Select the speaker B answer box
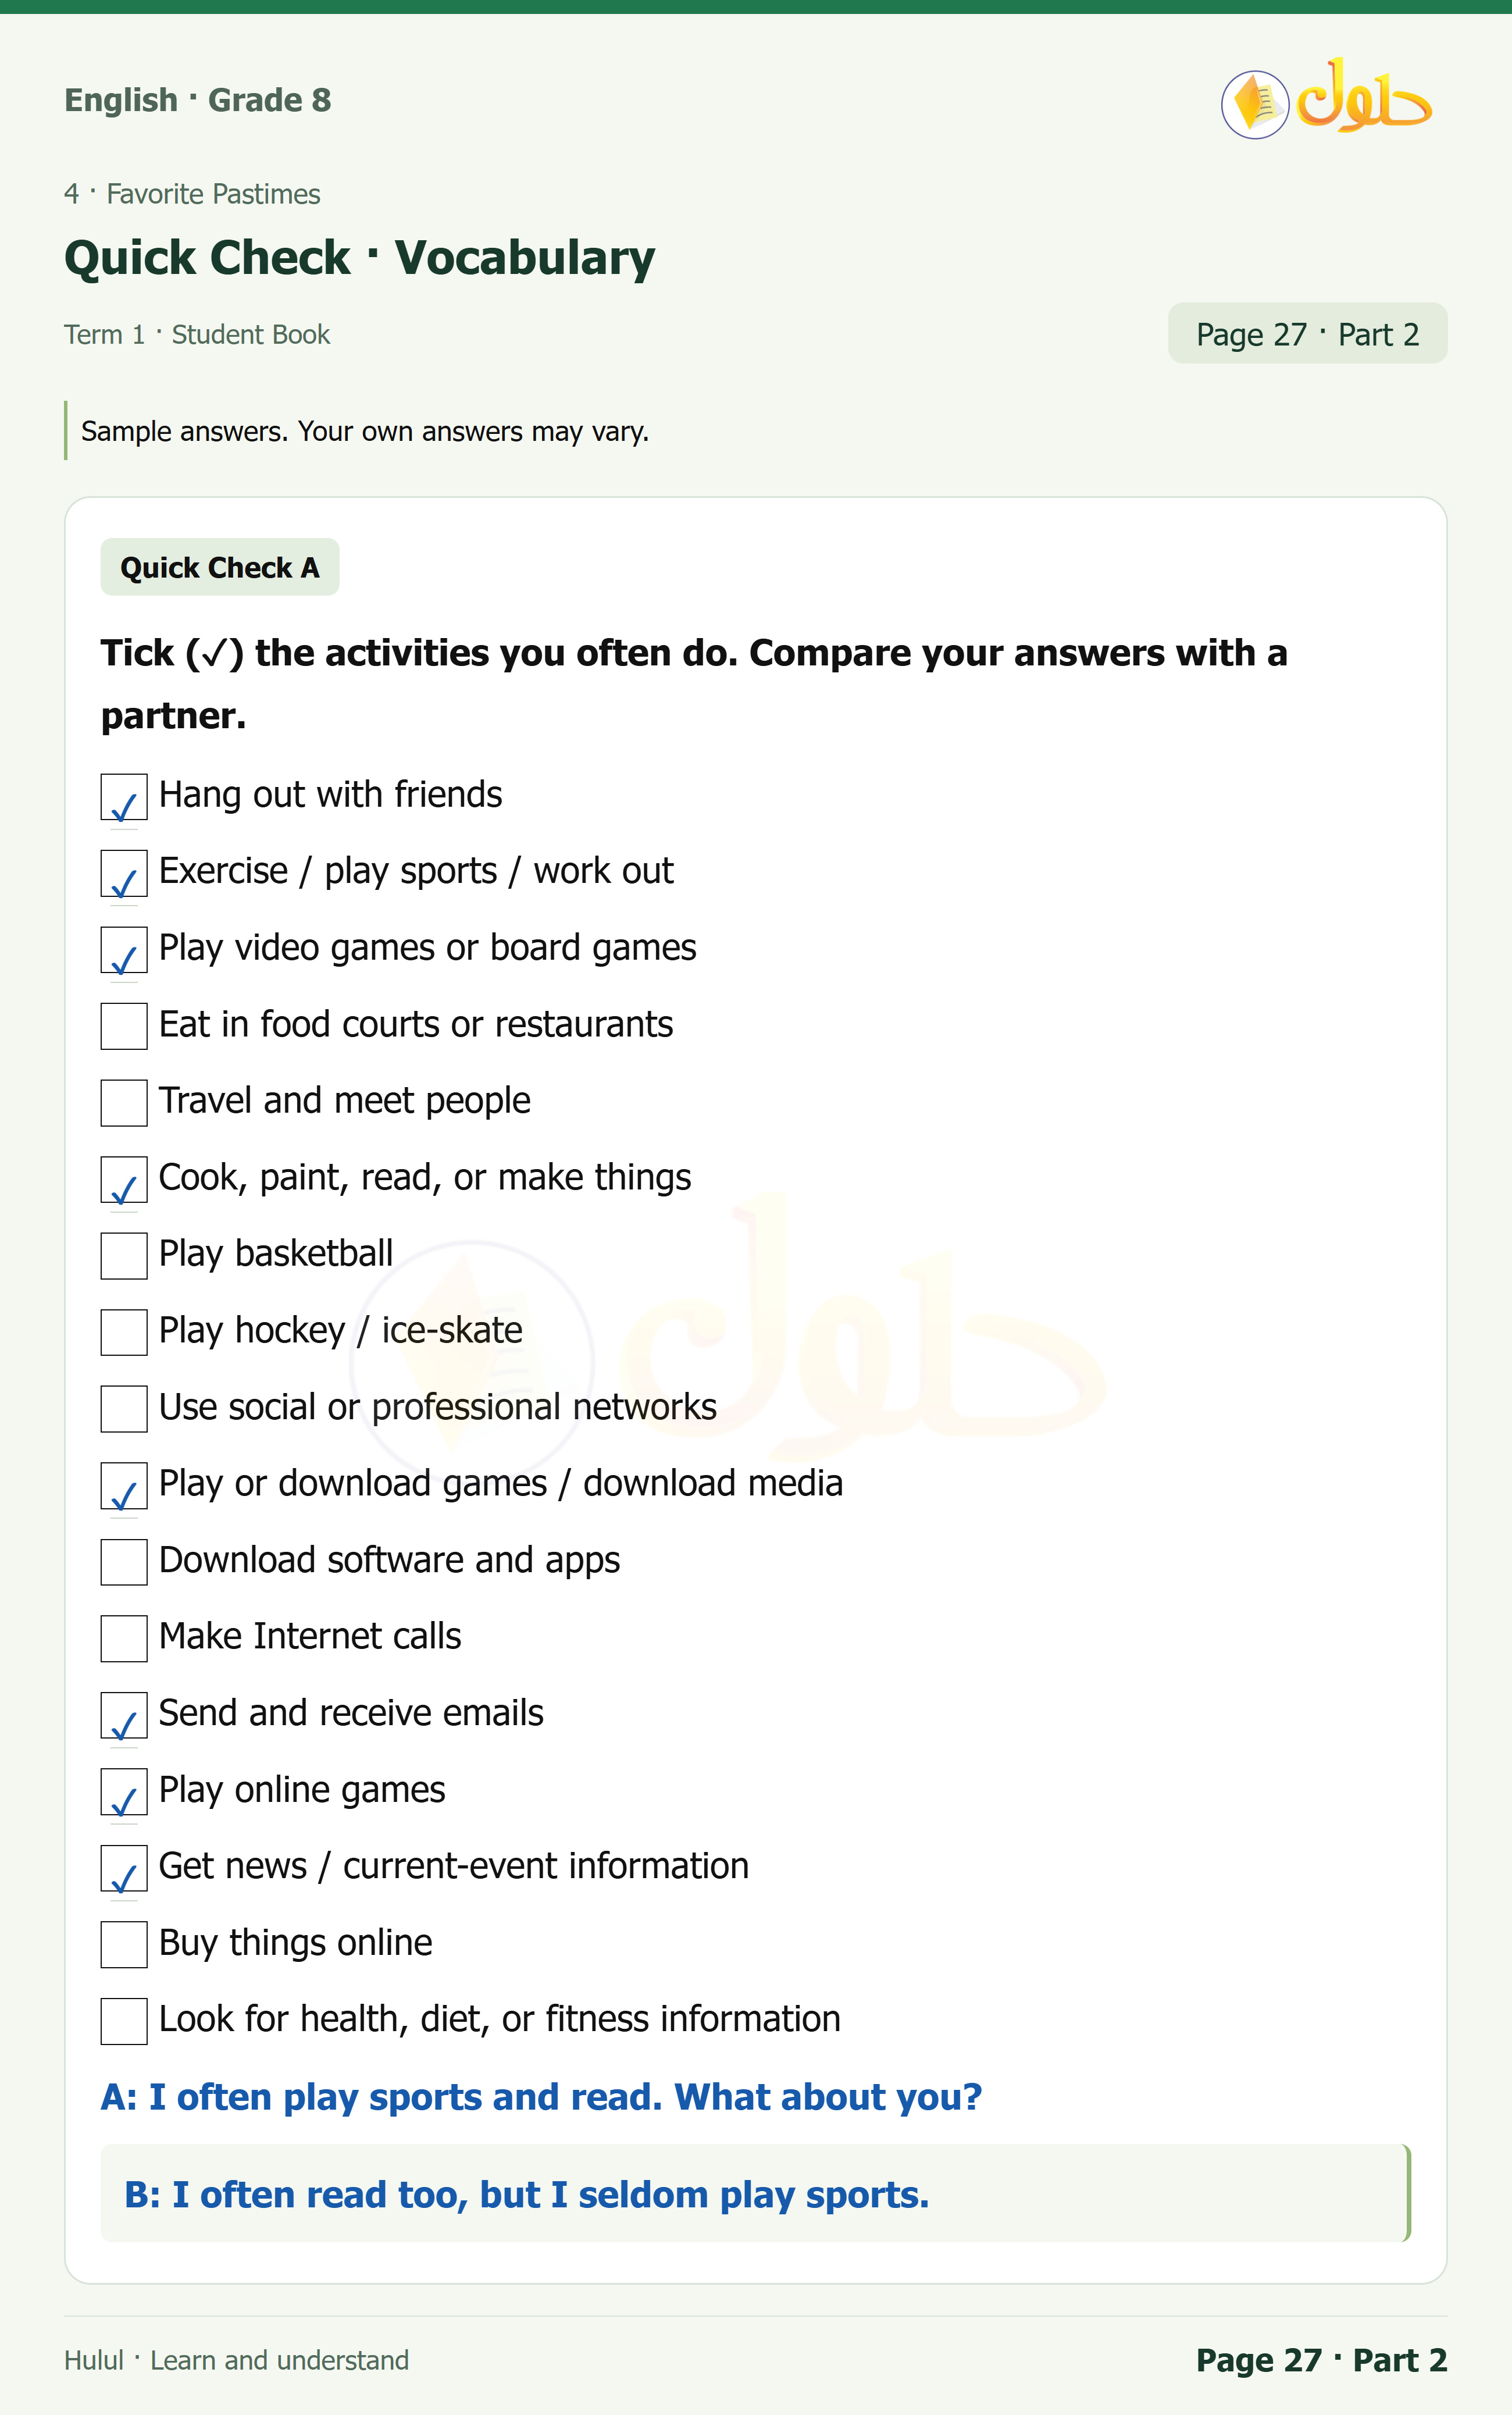 pyautogui.click(x=756, y=2193)
